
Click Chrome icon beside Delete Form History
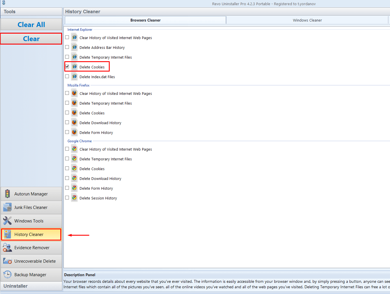point(74,188)
